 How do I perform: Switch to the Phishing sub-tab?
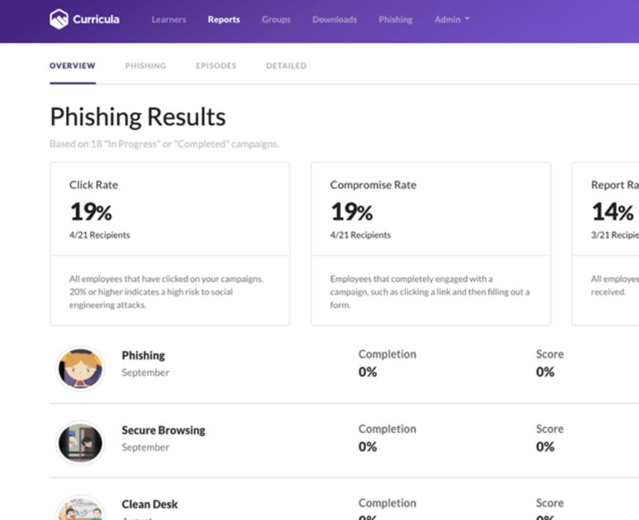(145, 65)
